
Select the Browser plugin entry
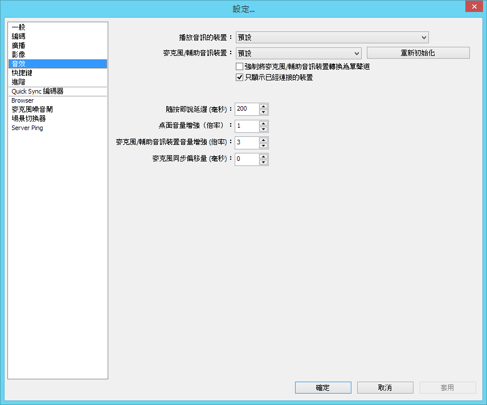click(x=58, y=100)
